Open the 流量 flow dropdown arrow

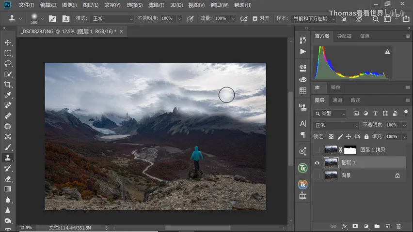tap(233, 19)
